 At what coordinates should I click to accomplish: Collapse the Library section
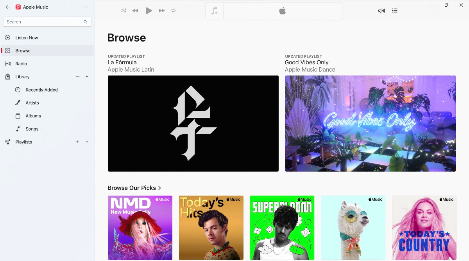(x=87, y=77)
